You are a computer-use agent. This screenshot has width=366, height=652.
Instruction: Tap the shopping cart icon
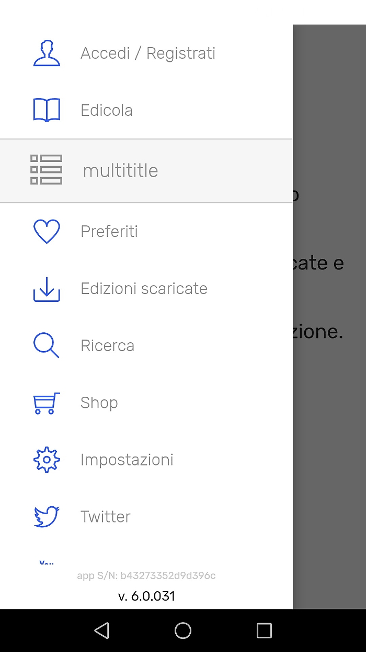click(47, 403)
